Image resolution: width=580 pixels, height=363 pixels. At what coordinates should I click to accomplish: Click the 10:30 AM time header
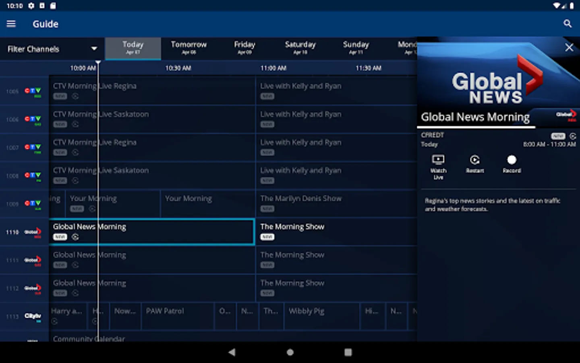(178, 68)
